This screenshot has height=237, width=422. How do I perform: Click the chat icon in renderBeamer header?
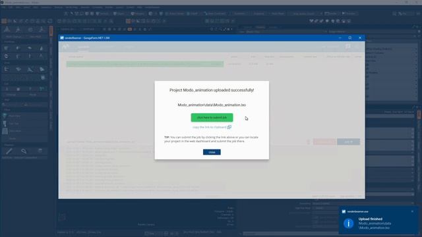point(348,47)
